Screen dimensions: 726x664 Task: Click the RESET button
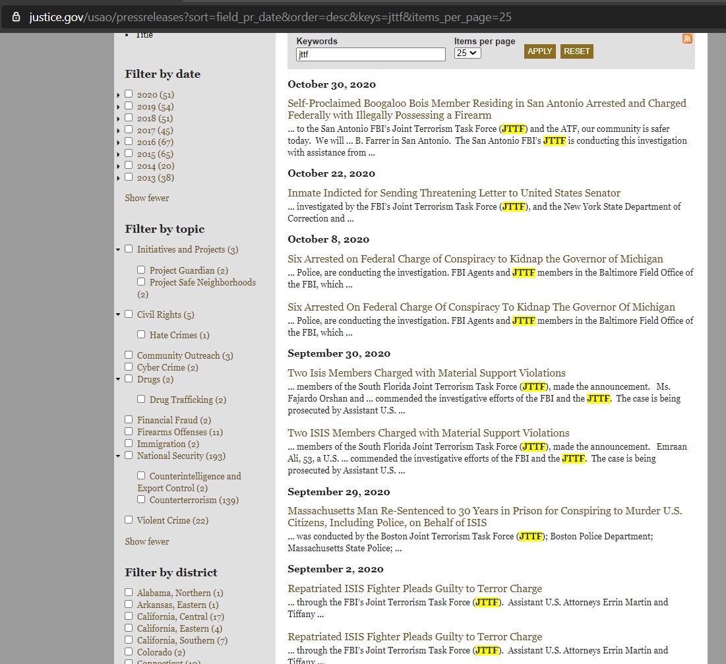click(576, 51)
